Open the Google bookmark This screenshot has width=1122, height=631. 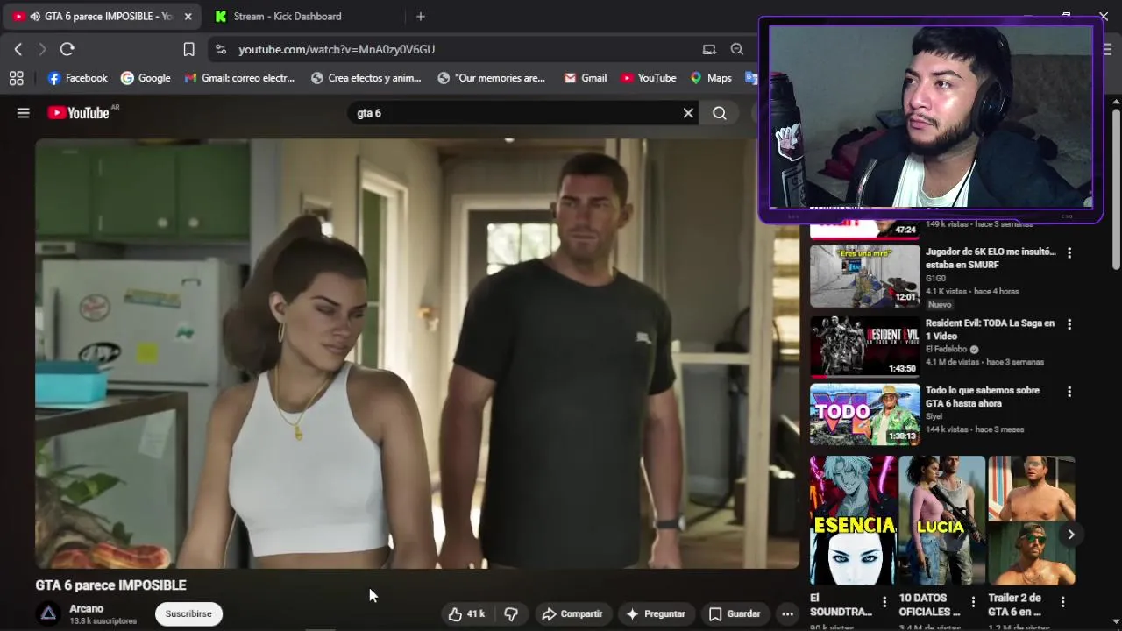point(146,78)
